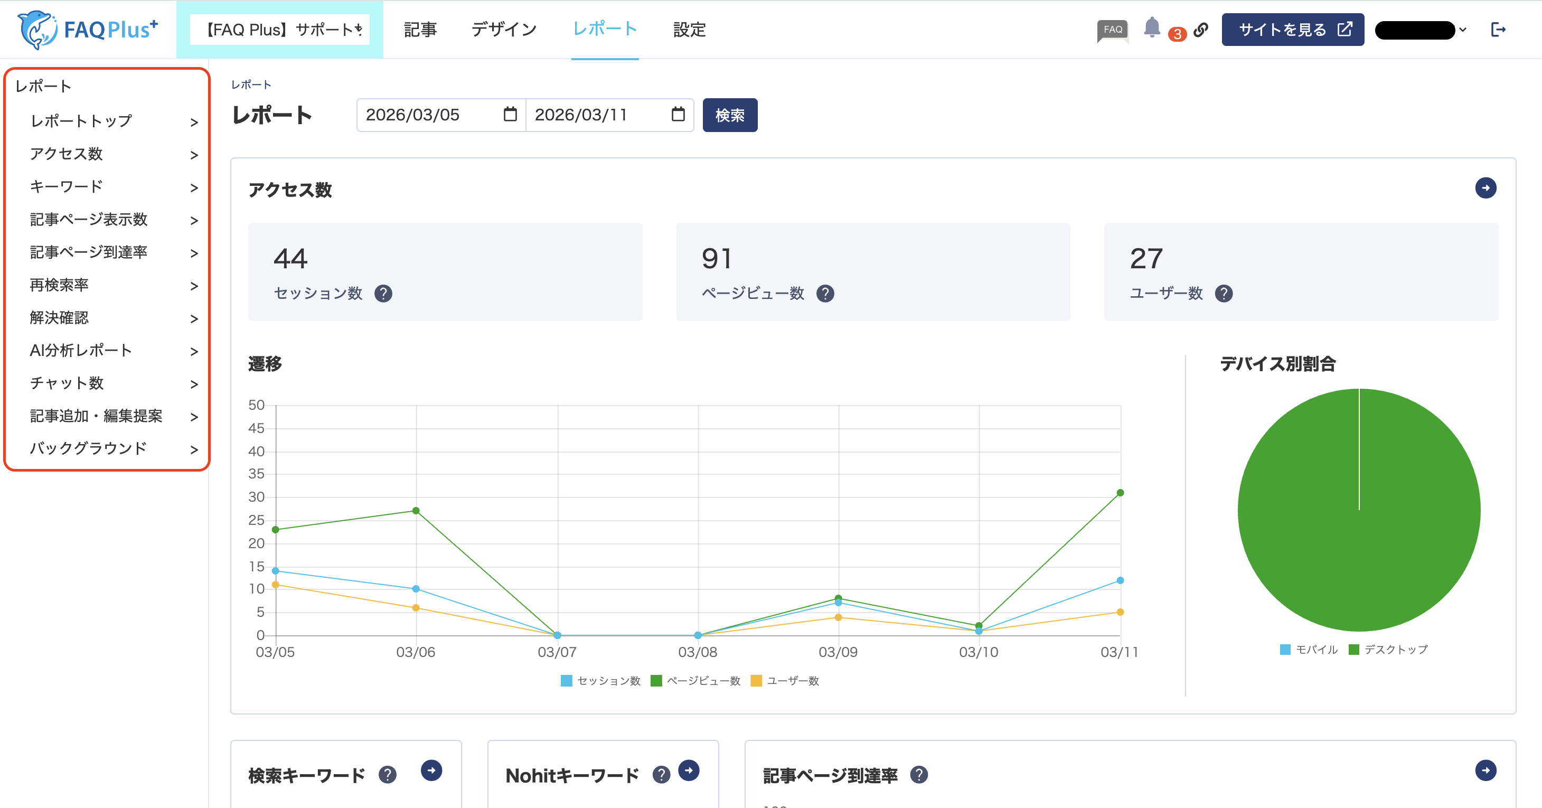The width and height of the screenshot is (1542, 808).
Task: Click the セッション数 help question icon
Action: [x=383, y=293]
